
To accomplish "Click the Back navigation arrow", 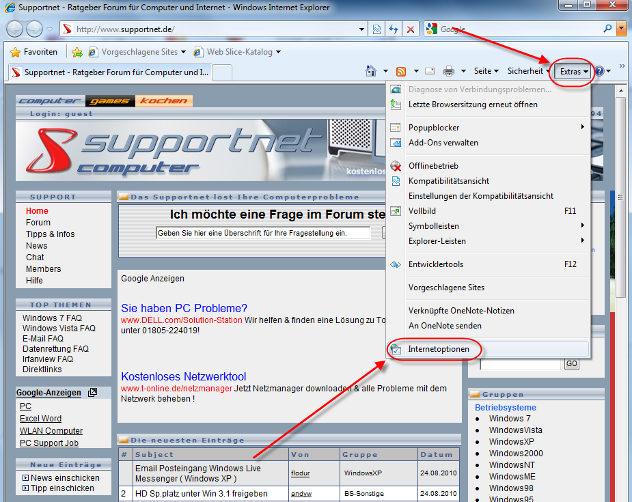I will pos(15,29).
